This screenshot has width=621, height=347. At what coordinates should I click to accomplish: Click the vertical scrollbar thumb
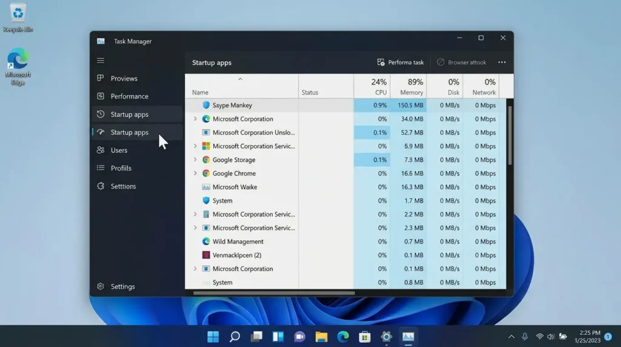pyautogui.click(x=510, y=135)
